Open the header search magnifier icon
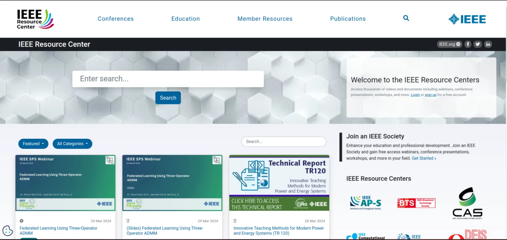Image resolution: width=507 pixels, height=240 pixels. 406,18
